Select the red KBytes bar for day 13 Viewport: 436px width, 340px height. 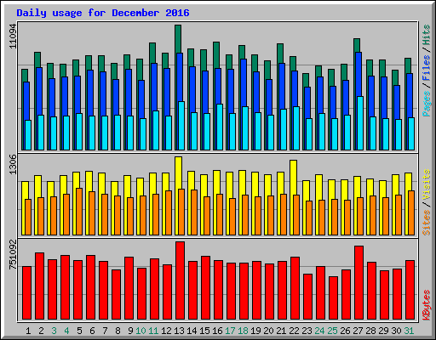click(x=180, y=280)
